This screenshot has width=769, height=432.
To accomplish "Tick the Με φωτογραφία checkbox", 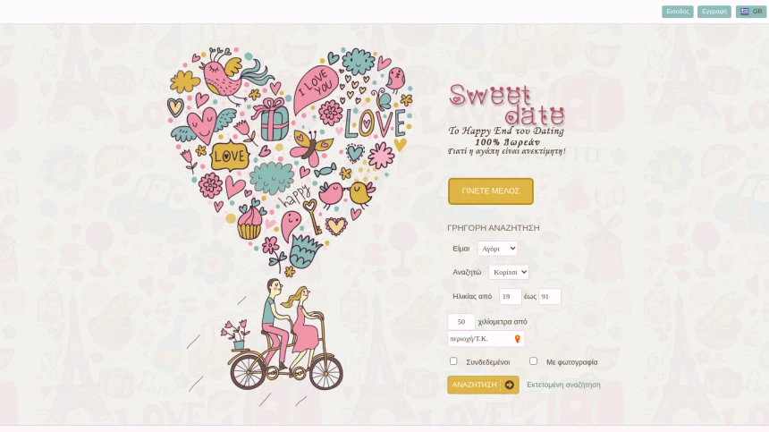I will point(533,361).
